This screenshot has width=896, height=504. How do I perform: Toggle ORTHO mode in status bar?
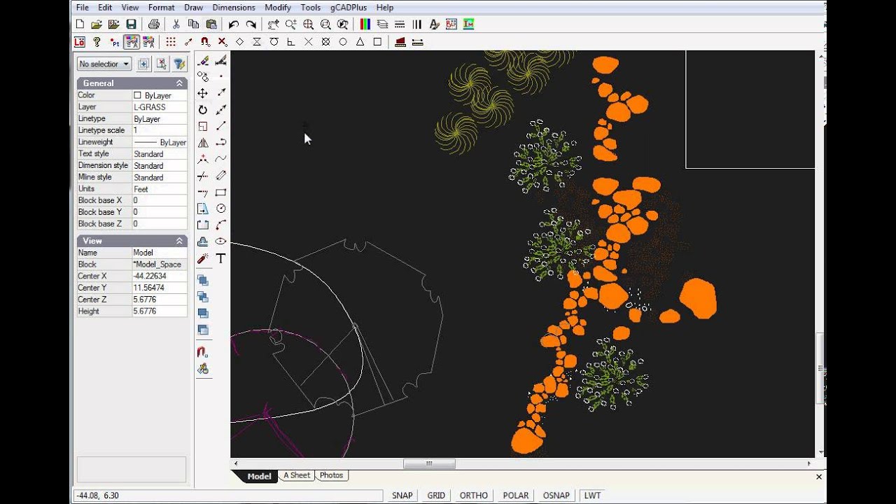[x=473, y=496]
